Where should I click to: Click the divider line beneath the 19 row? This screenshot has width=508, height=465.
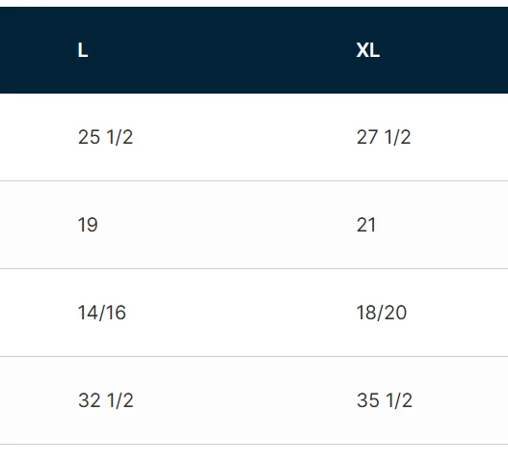click(254, 268)
